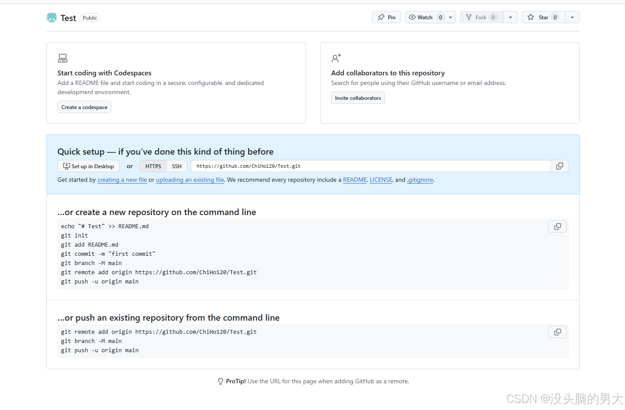The height and width of the screenshot is (410, 625).
Task: Open the Watch notifications dropdown arrow
Action: (450, 17)
